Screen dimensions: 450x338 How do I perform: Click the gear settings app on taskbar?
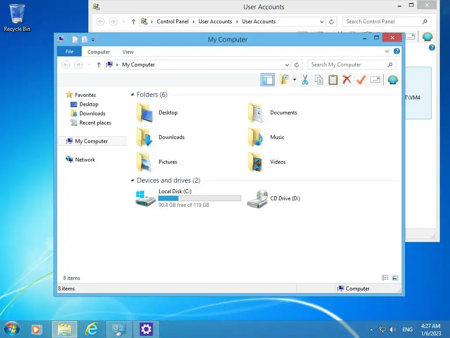[146, 329]
